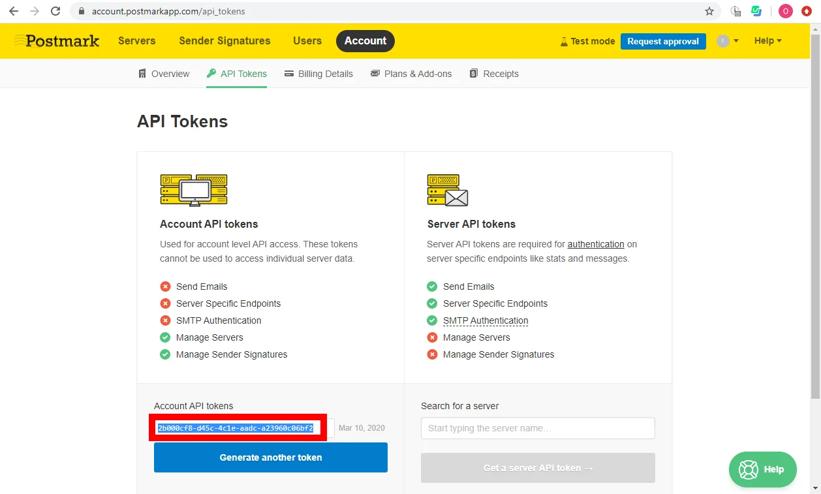Select the API Tokens tab
Viewport: 821px width, 494px height.
pos(237,74)
